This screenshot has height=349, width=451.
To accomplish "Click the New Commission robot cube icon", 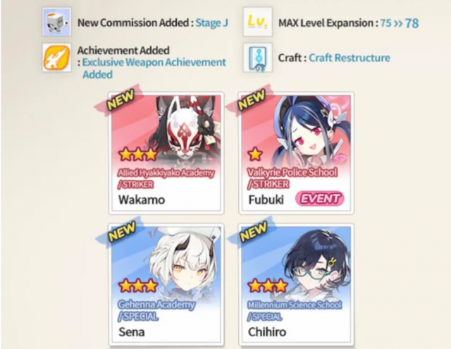I will tap(56, 22).
